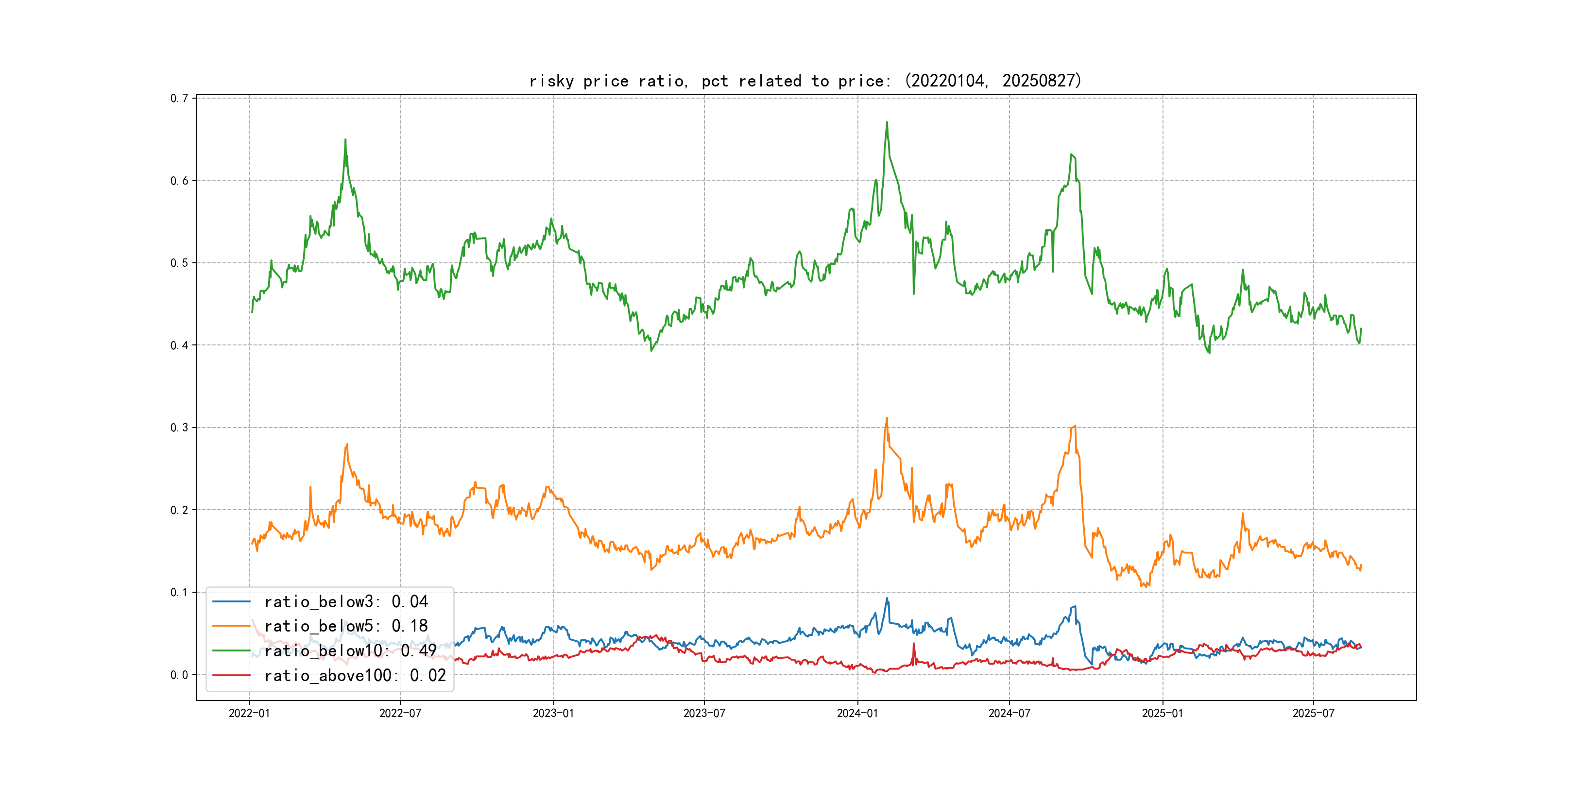Click the blue ratio_below3 legend line

pyautogui.click(x=231, y=602)
